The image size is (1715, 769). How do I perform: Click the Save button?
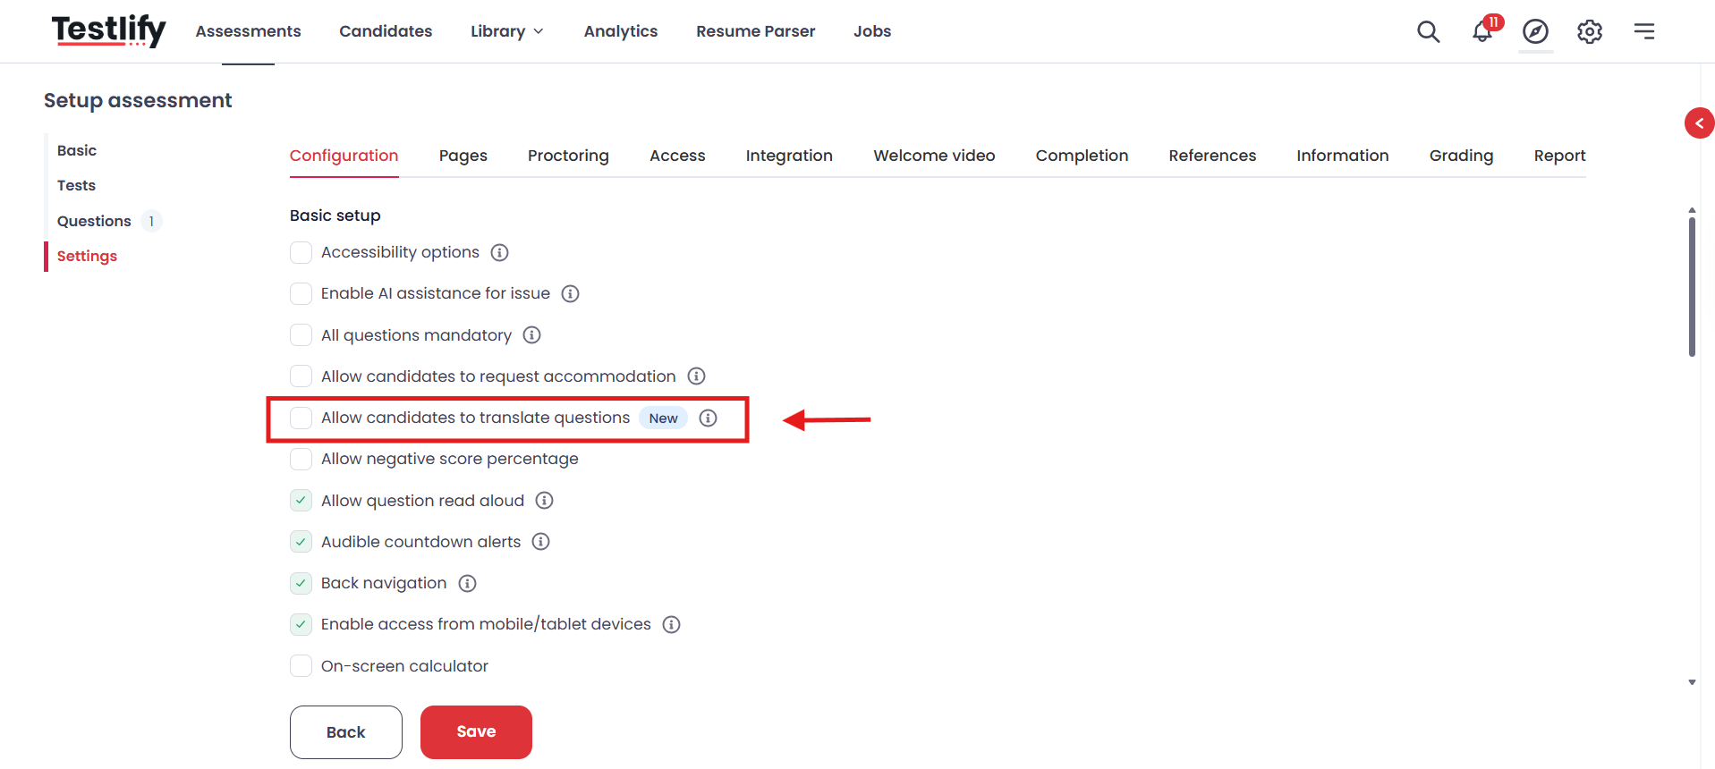(476, 732)
